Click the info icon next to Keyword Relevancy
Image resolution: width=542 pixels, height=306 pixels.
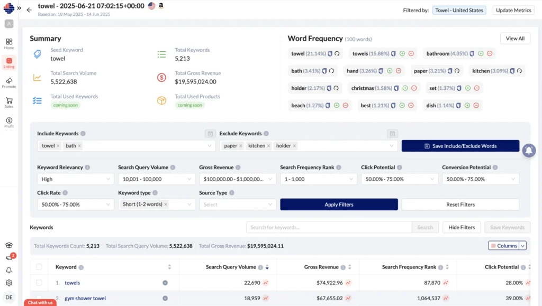pyautogui.click(x=87, y=168)
